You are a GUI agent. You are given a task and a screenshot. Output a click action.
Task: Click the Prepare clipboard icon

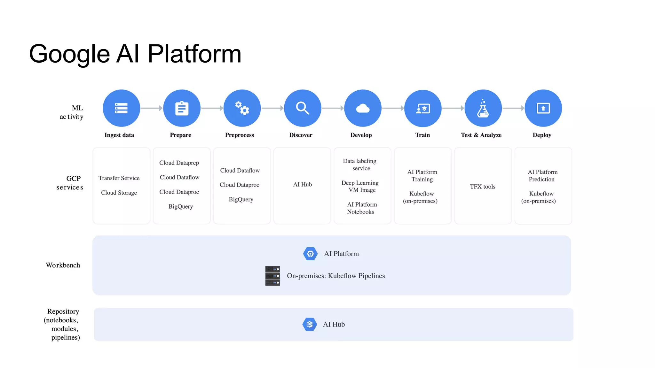pyautogui.click(x=182, y=108)
